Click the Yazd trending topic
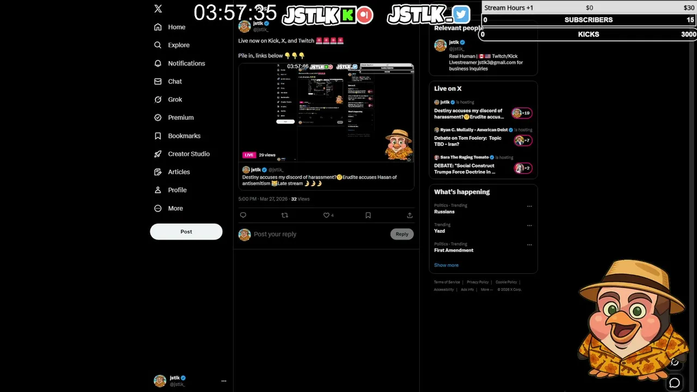The width and height of the screenshot is (697, 392). pyautogui.click(x=439, y=231)
